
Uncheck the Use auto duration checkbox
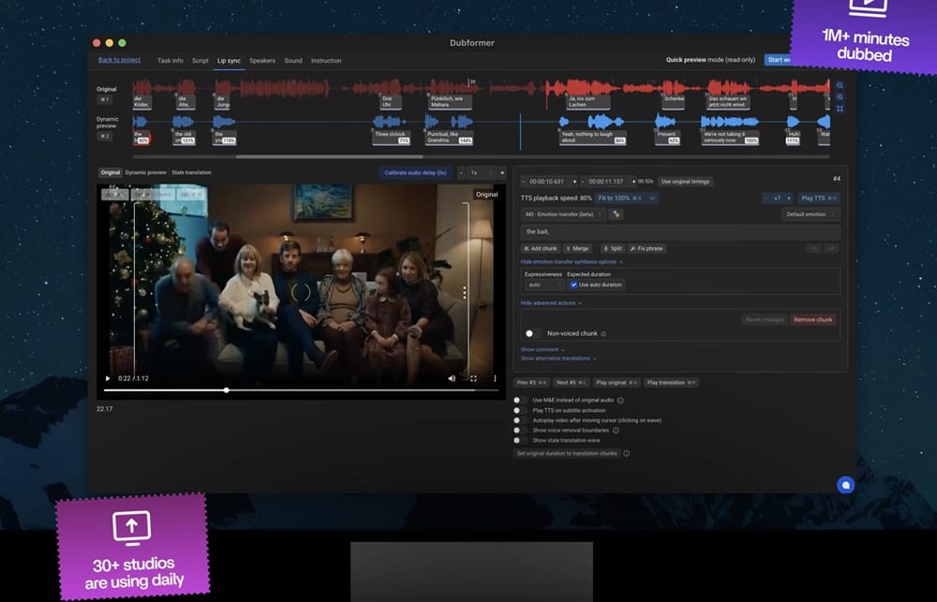pyautogui.click(x=573, y=285)
